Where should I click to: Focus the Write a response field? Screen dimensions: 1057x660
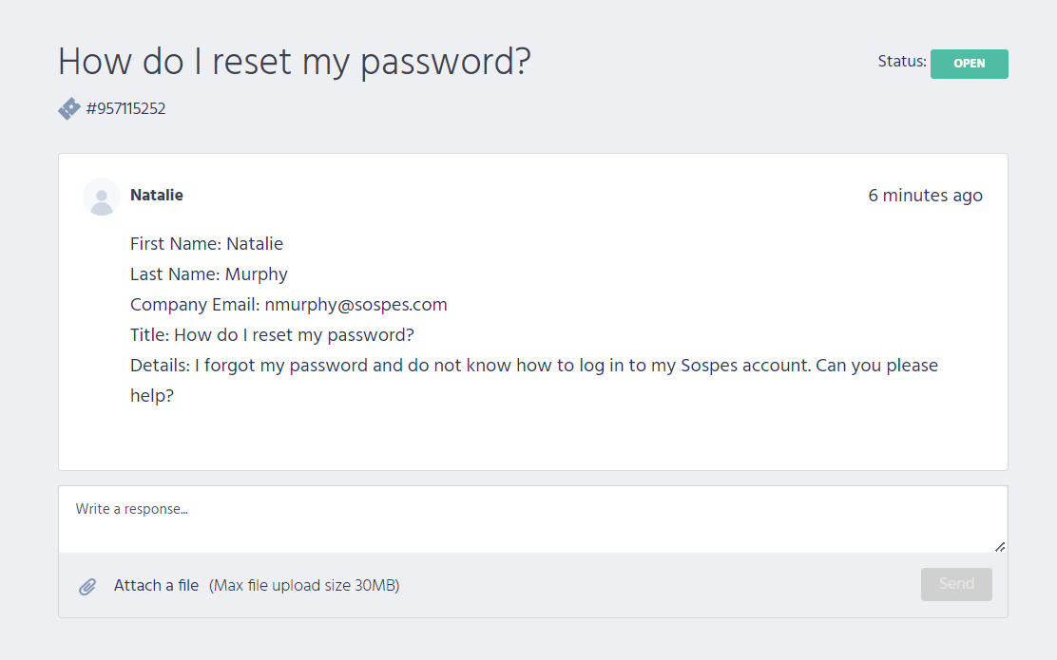click(532, 519)
